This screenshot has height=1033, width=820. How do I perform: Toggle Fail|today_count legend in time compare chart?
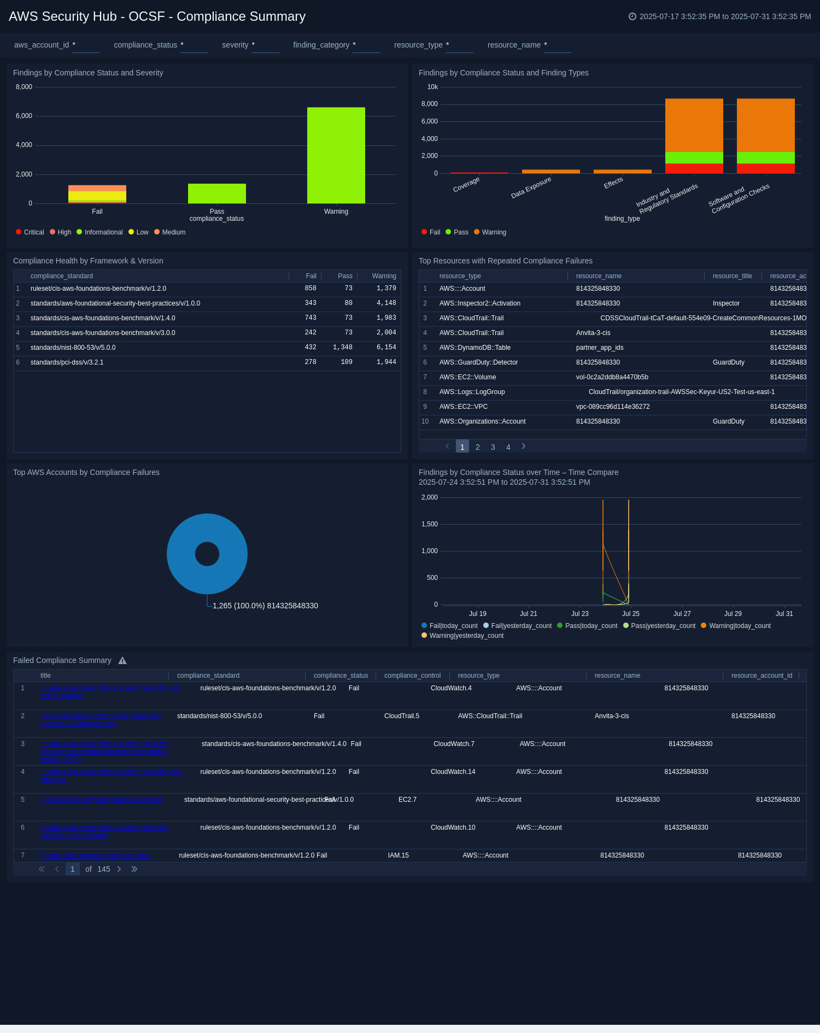point(449,626)
